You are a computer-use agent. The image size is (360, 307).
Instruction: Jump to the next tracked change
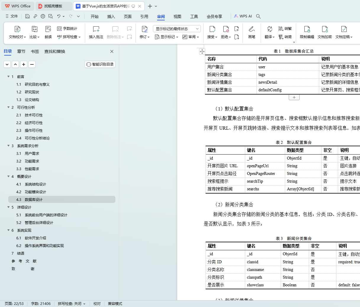(237, 37)
